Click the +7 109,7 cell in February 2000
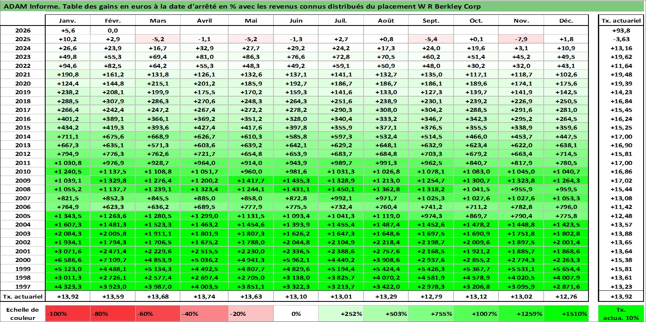646x322 pixels. click(113, 260)
